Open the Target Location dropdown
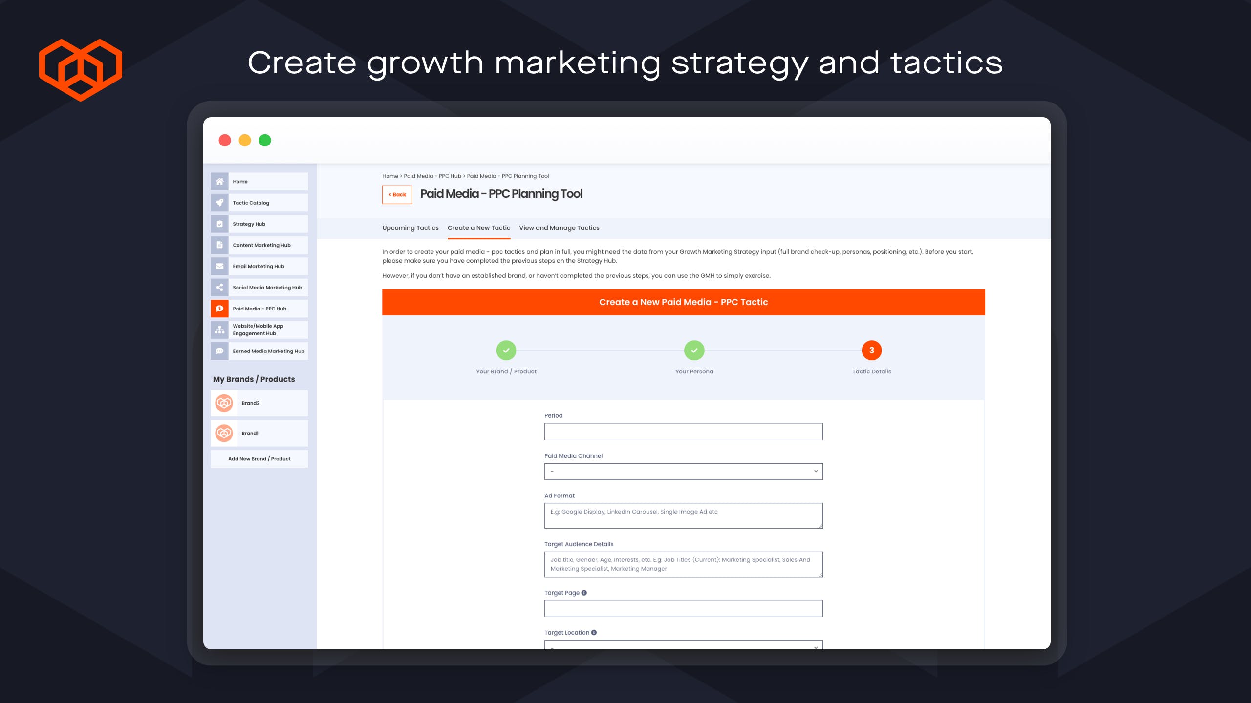The width and height of the screenshot is (1251, 703). pos(683,645)
